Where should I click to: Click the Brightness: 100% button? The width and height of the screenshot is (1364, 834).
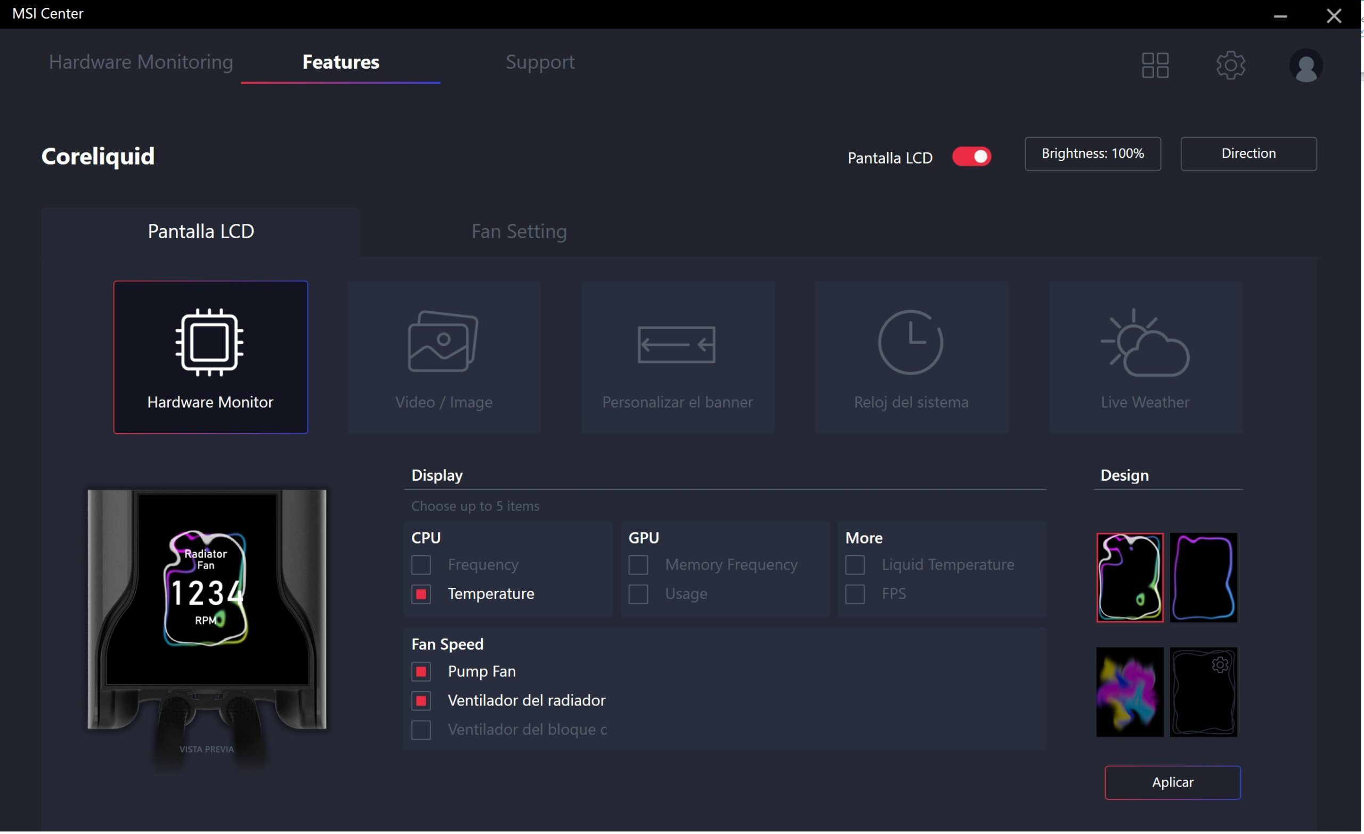tap(1093, 154)
